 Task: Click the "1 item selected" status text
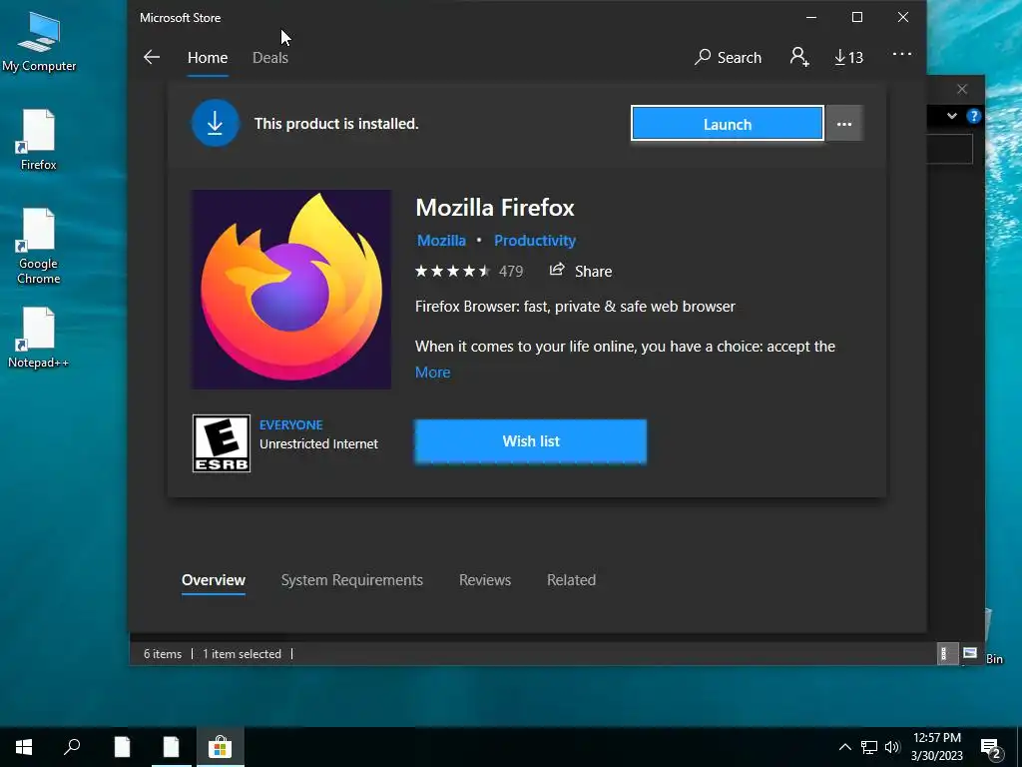tap(242, 654)
